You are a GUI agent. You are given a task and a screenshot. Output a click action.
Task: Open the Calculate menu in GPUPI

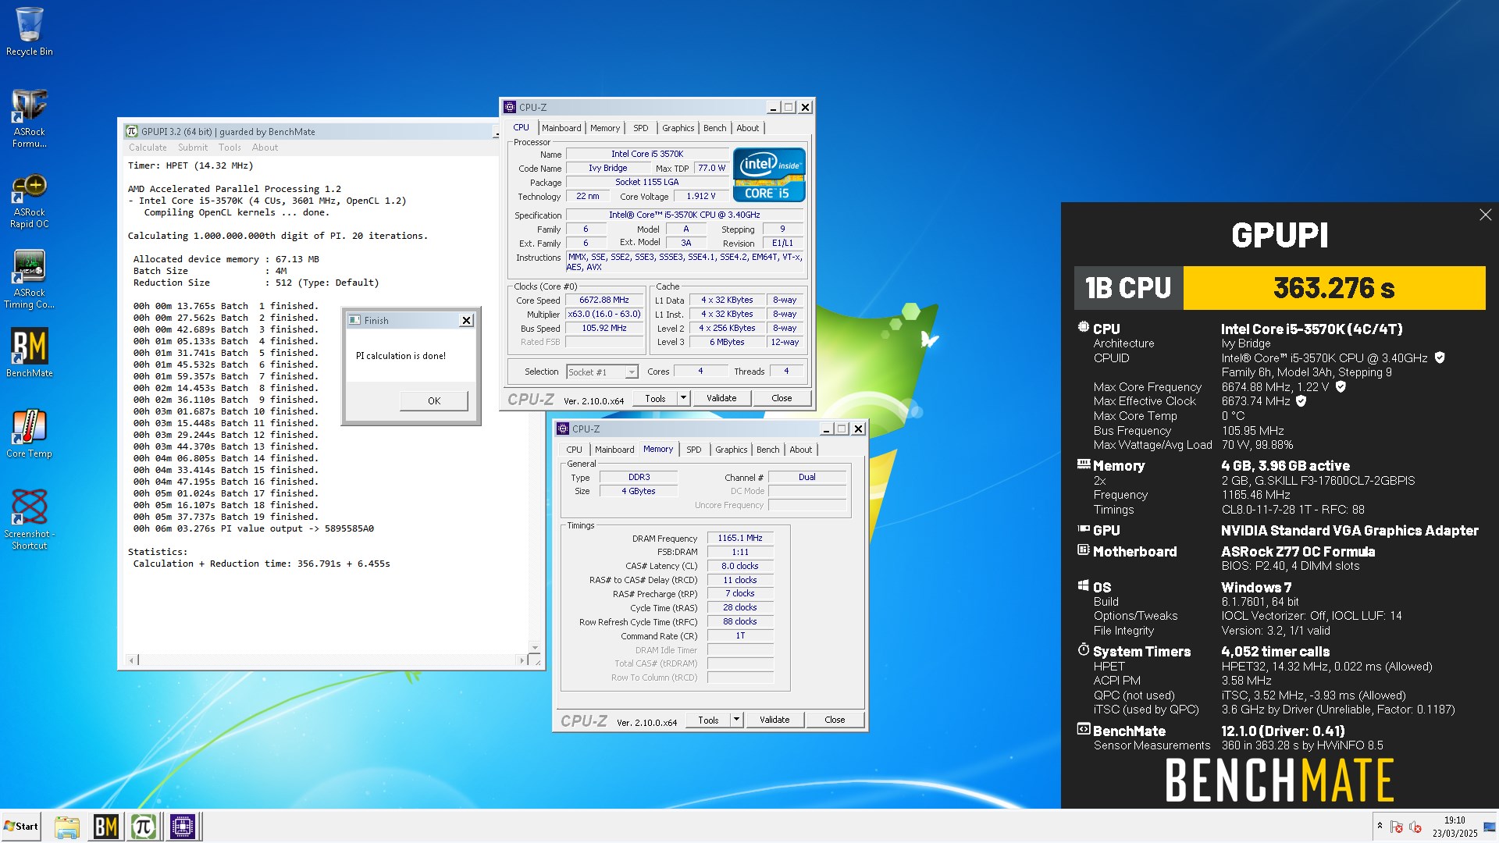tap(148, 148)
